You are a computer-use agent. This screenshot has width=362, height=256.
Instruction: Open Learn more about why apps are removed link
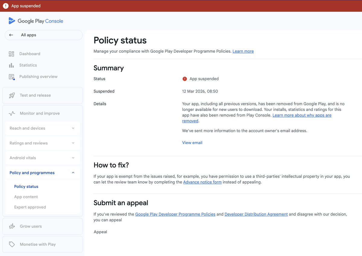coord(257,118)
